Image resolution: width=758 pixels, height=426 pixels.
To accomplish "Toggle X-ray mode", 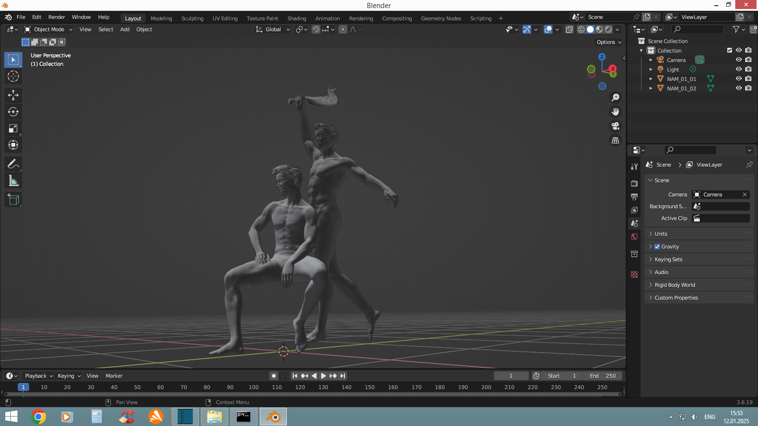I will coord(569,29).
